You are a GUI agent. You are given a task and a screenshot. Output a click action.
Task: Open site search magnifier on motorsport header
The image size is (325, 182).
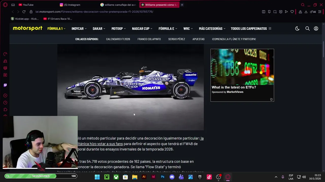click(x=307, y=29)
